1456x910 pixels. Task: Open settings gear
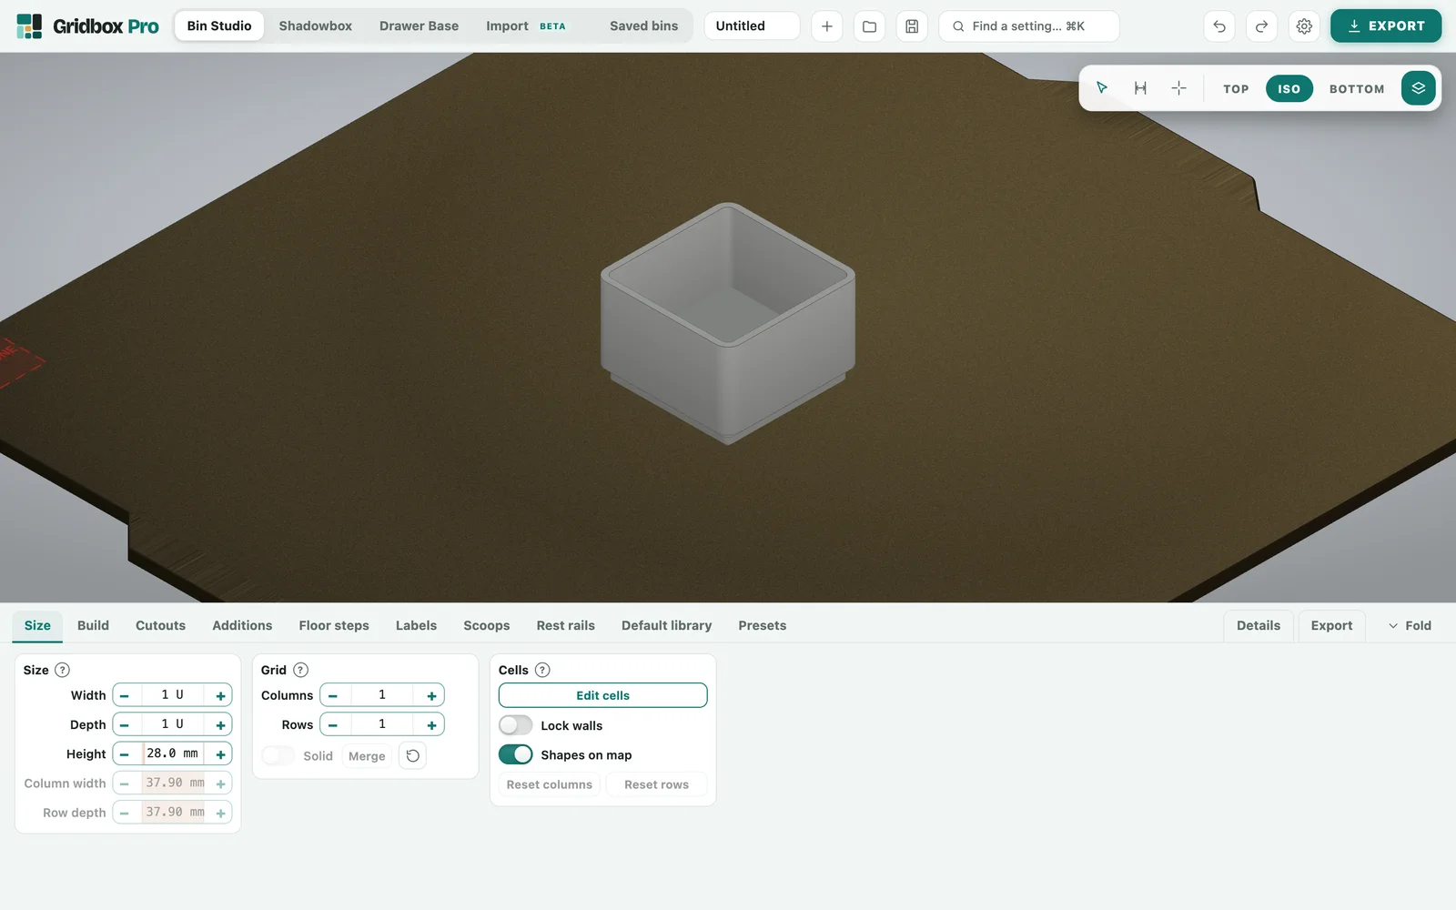pyautogui.click(x=1304, y=26)
